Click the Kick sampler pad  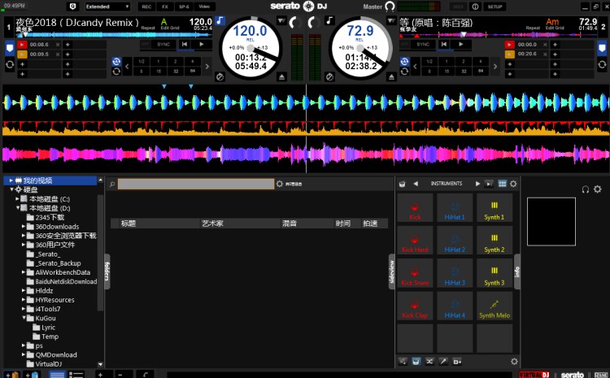[x=415, y=208]
